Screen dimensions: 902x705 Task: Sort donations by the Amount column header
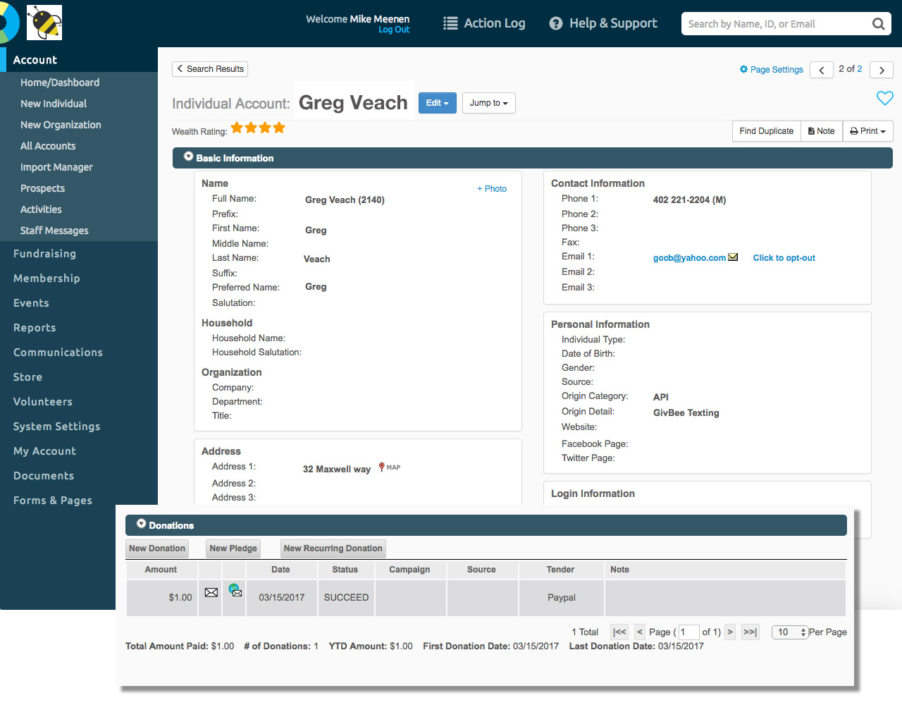[x=161, y=570]
